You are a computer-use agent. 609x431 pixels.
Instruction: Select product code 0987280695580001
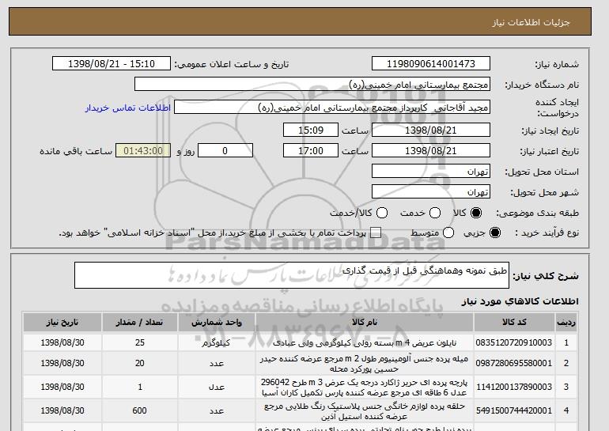tap(514, 363)
